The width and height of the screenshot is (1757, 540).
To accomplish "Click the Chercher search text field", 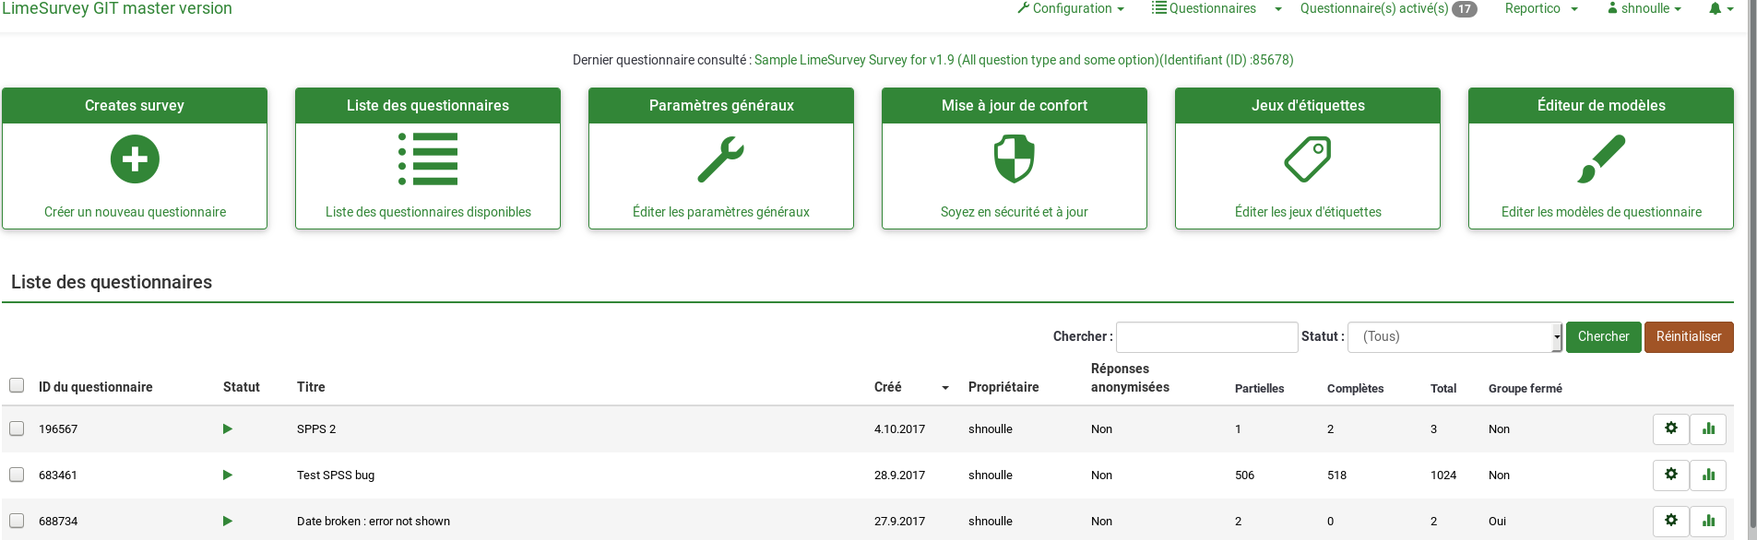I will pos(1206,337).
